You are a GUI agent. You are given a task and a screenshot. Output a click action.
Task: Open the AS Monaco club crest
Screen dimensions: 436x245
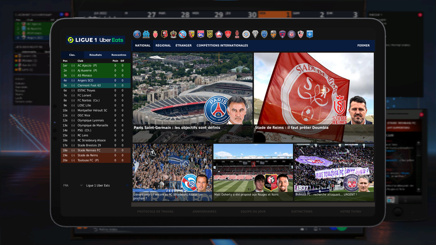[x=155, y=34]
